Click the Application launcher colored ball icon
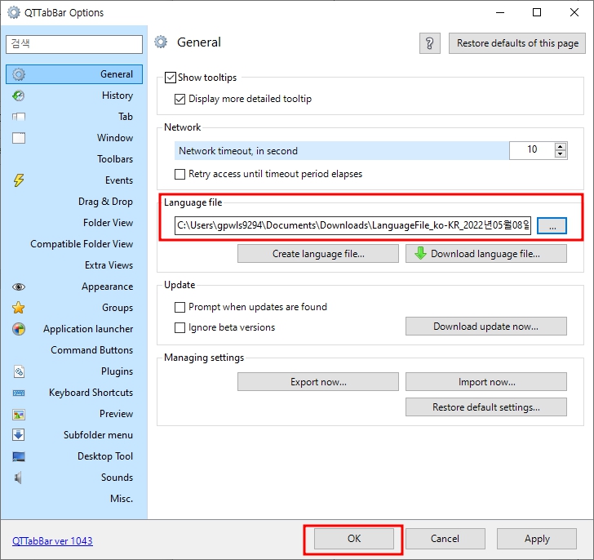Image resolution: width=594 pixels, height=560 pixels. (x=19, y=329)
